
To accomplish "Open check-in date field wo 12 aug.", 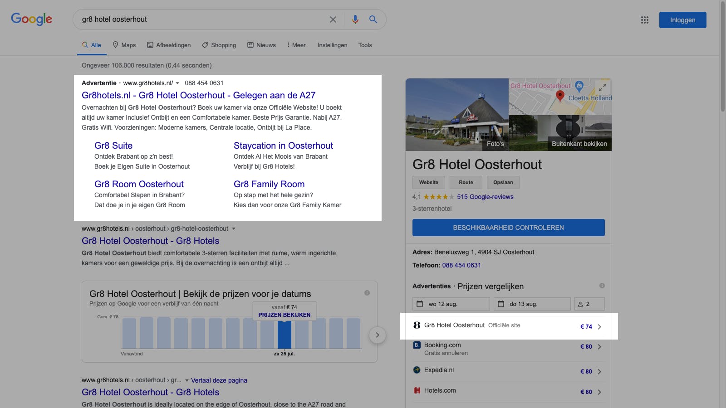I will 451,304.
